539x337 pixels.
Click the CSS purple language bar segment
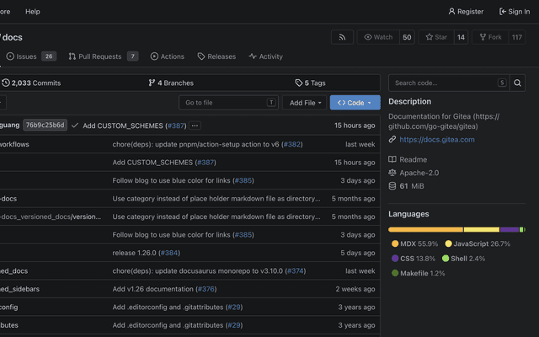510,229
